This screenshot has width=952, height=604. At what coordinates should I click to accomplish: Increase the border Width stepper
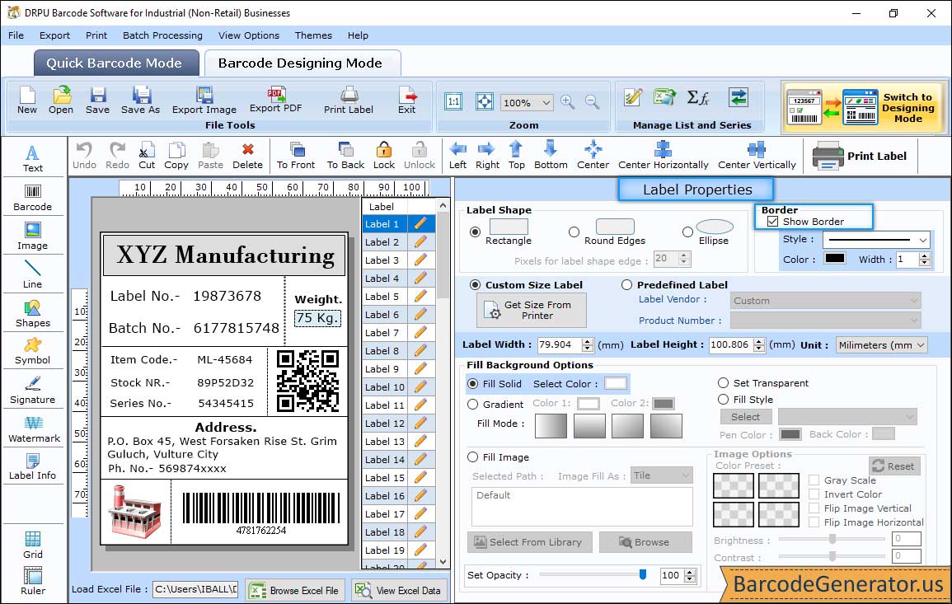(925, 255)
